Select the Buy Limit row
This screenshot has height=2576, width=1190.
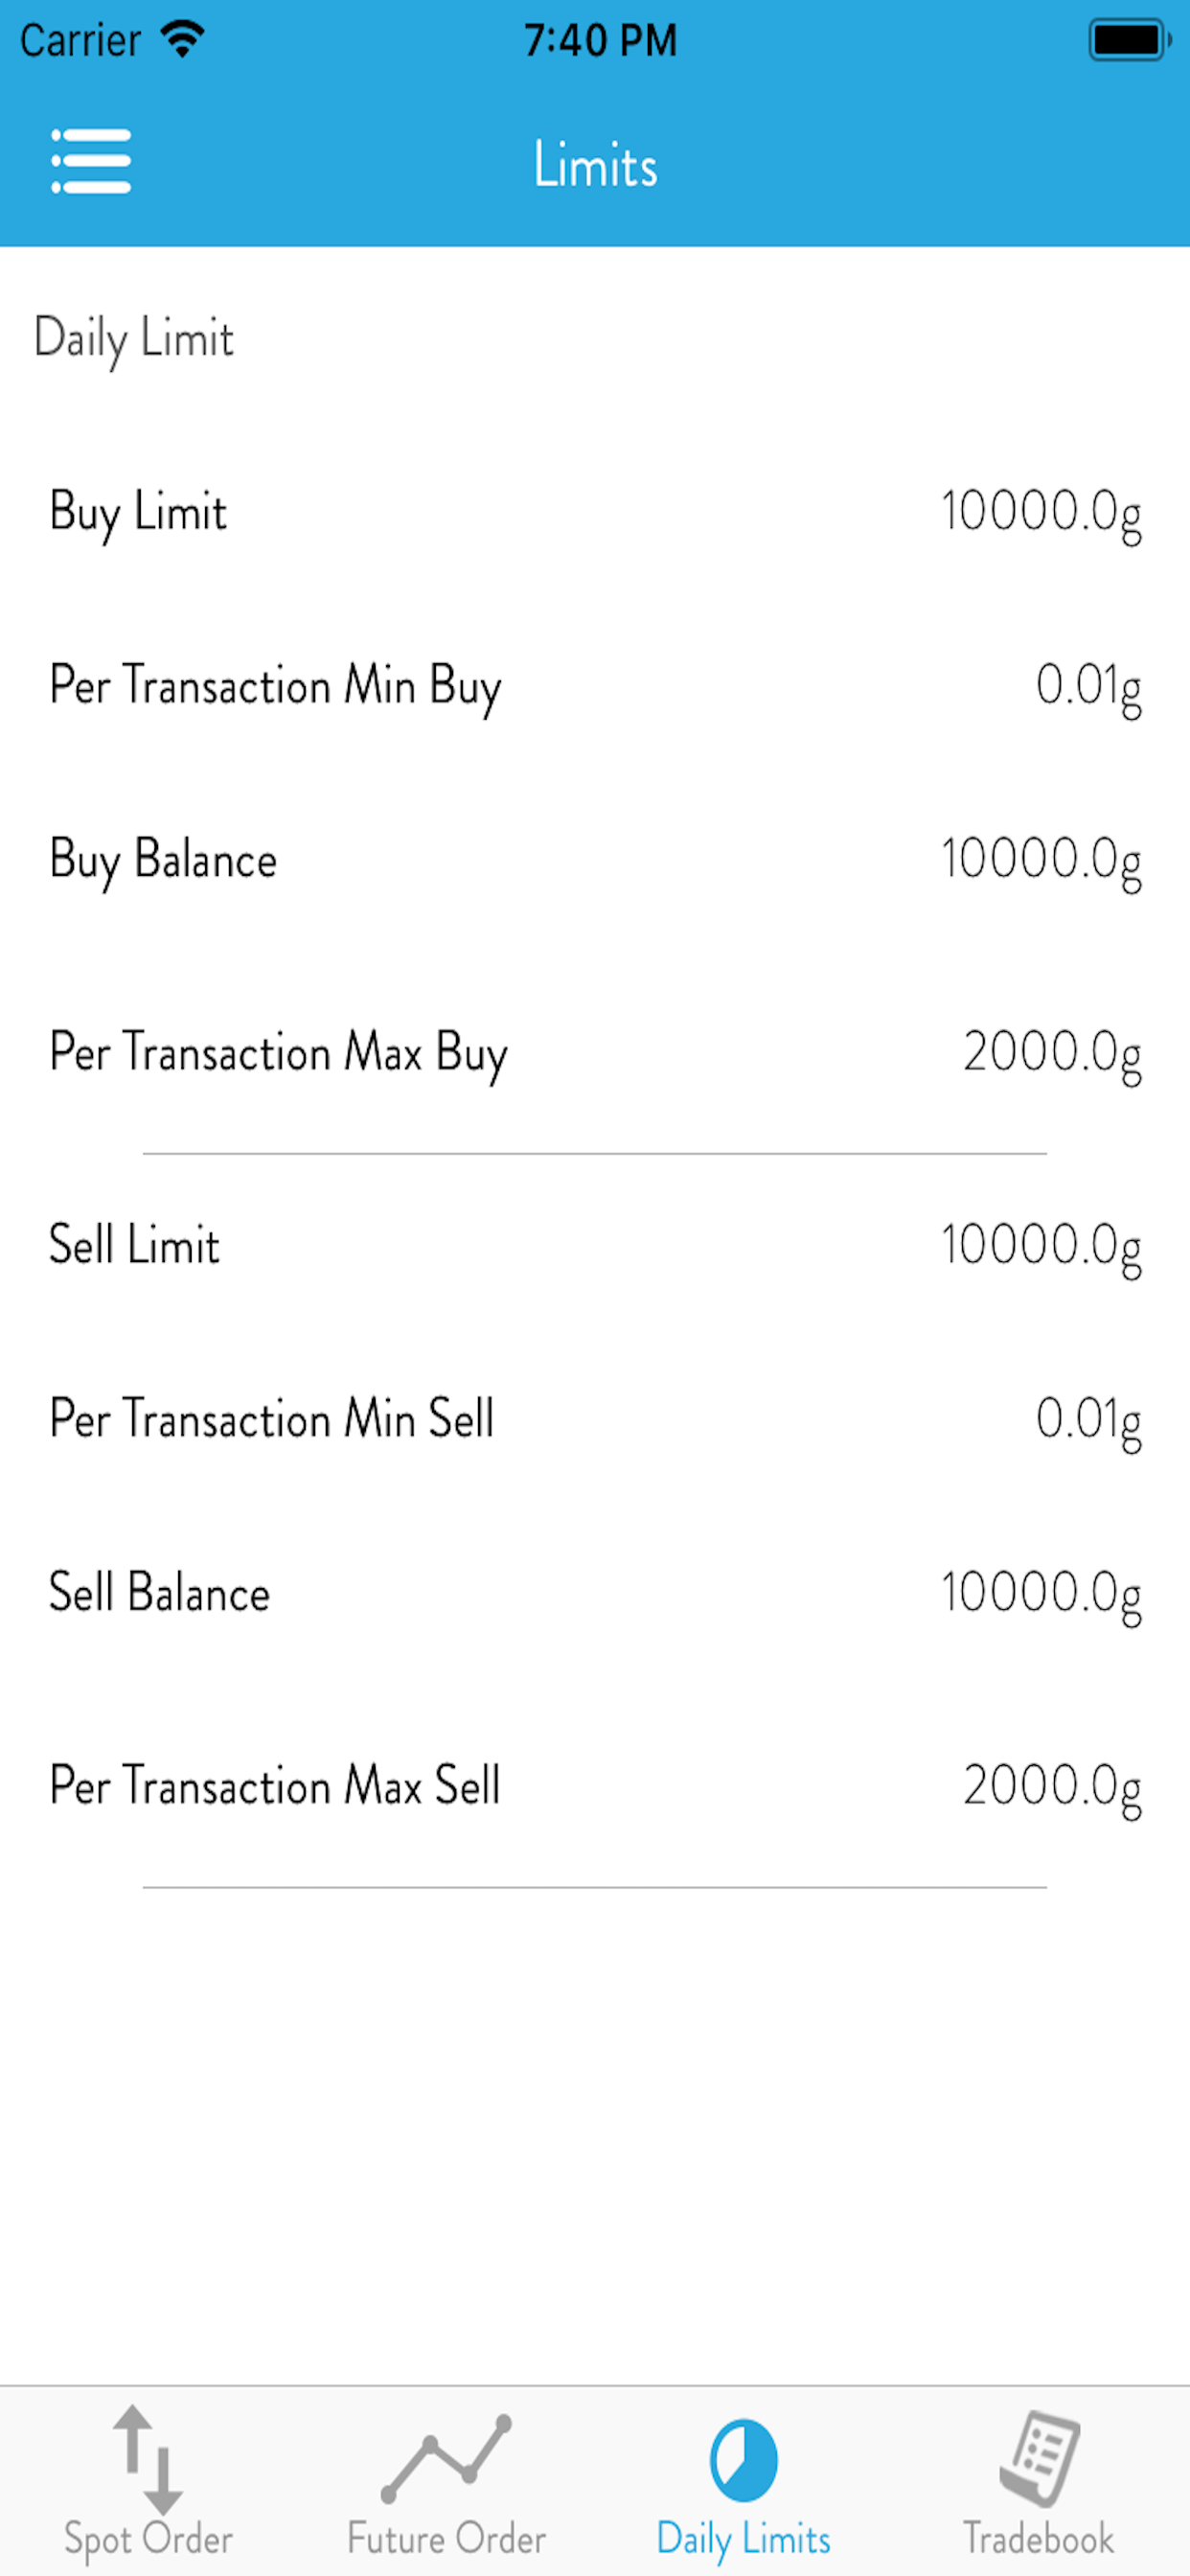tap(595, 512)
